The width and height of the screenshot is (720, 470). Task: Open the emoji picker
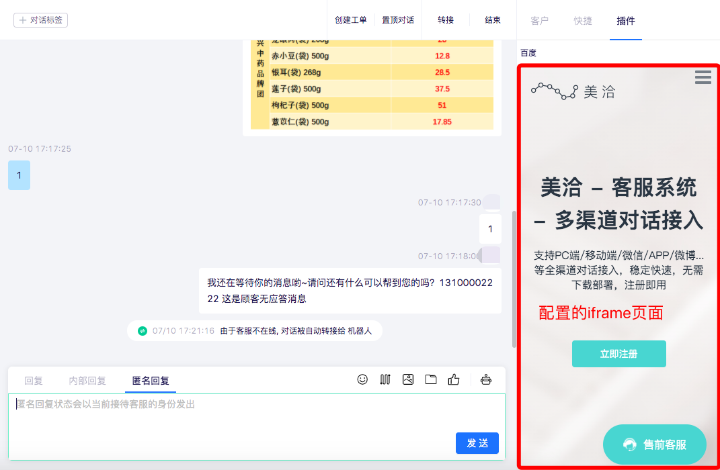362,379
